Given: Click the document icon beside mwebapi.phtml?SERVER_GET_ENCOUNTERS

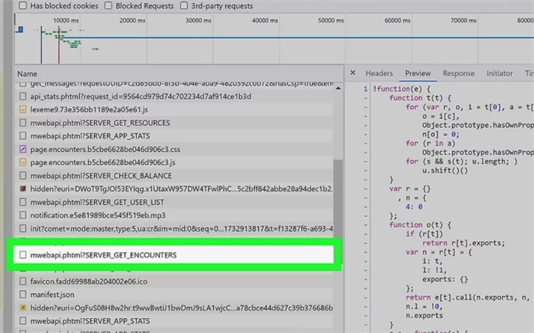Looking at the screenshot, I should click(x=24, y=255).
